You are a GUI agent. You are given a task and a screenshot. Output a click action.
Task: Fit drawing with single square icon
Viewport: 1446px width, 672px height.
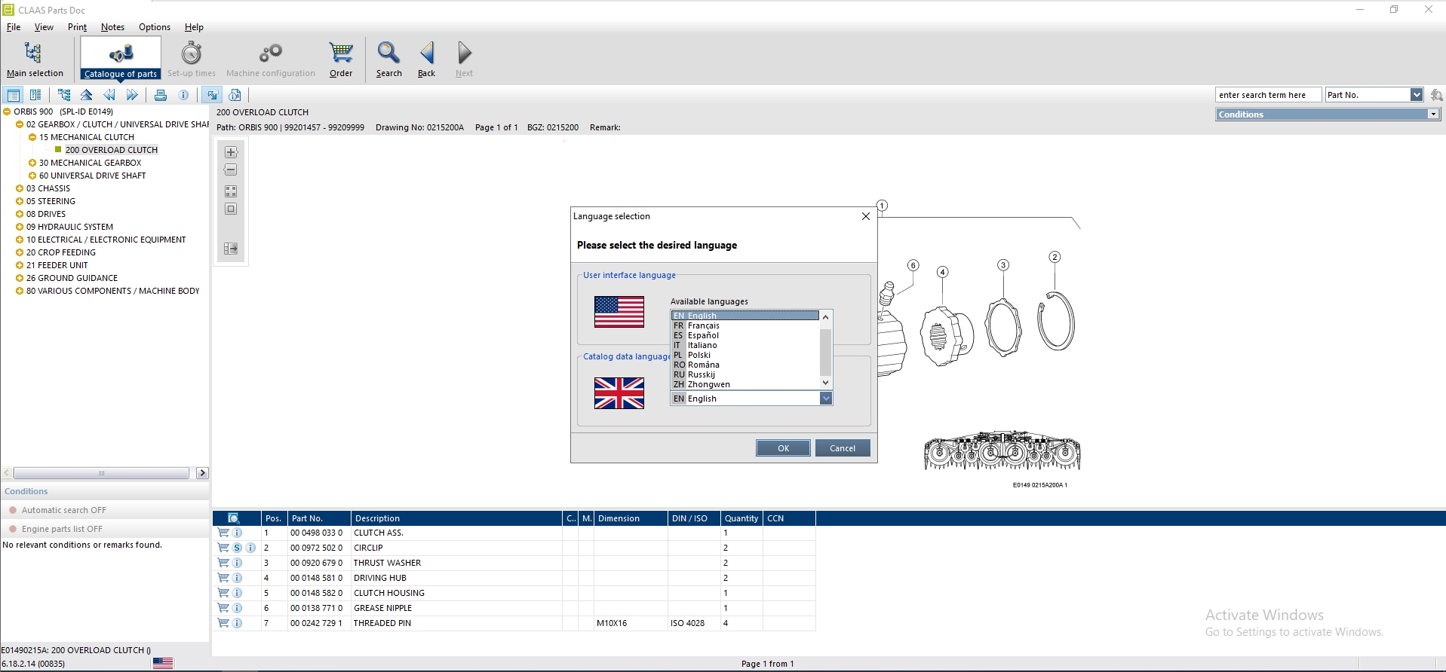pos(231,209)
